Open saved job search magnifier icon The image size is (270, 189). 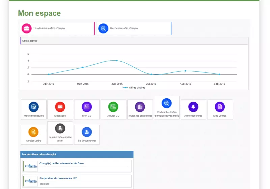pyautogui.click(x=167, y=103)
